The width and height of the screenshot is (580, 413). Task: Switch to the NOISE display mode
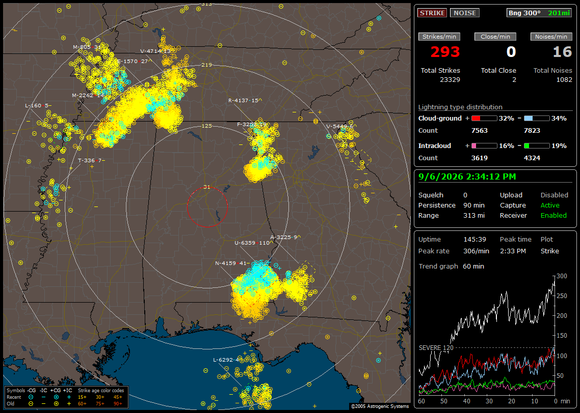[x=465, y=13]
